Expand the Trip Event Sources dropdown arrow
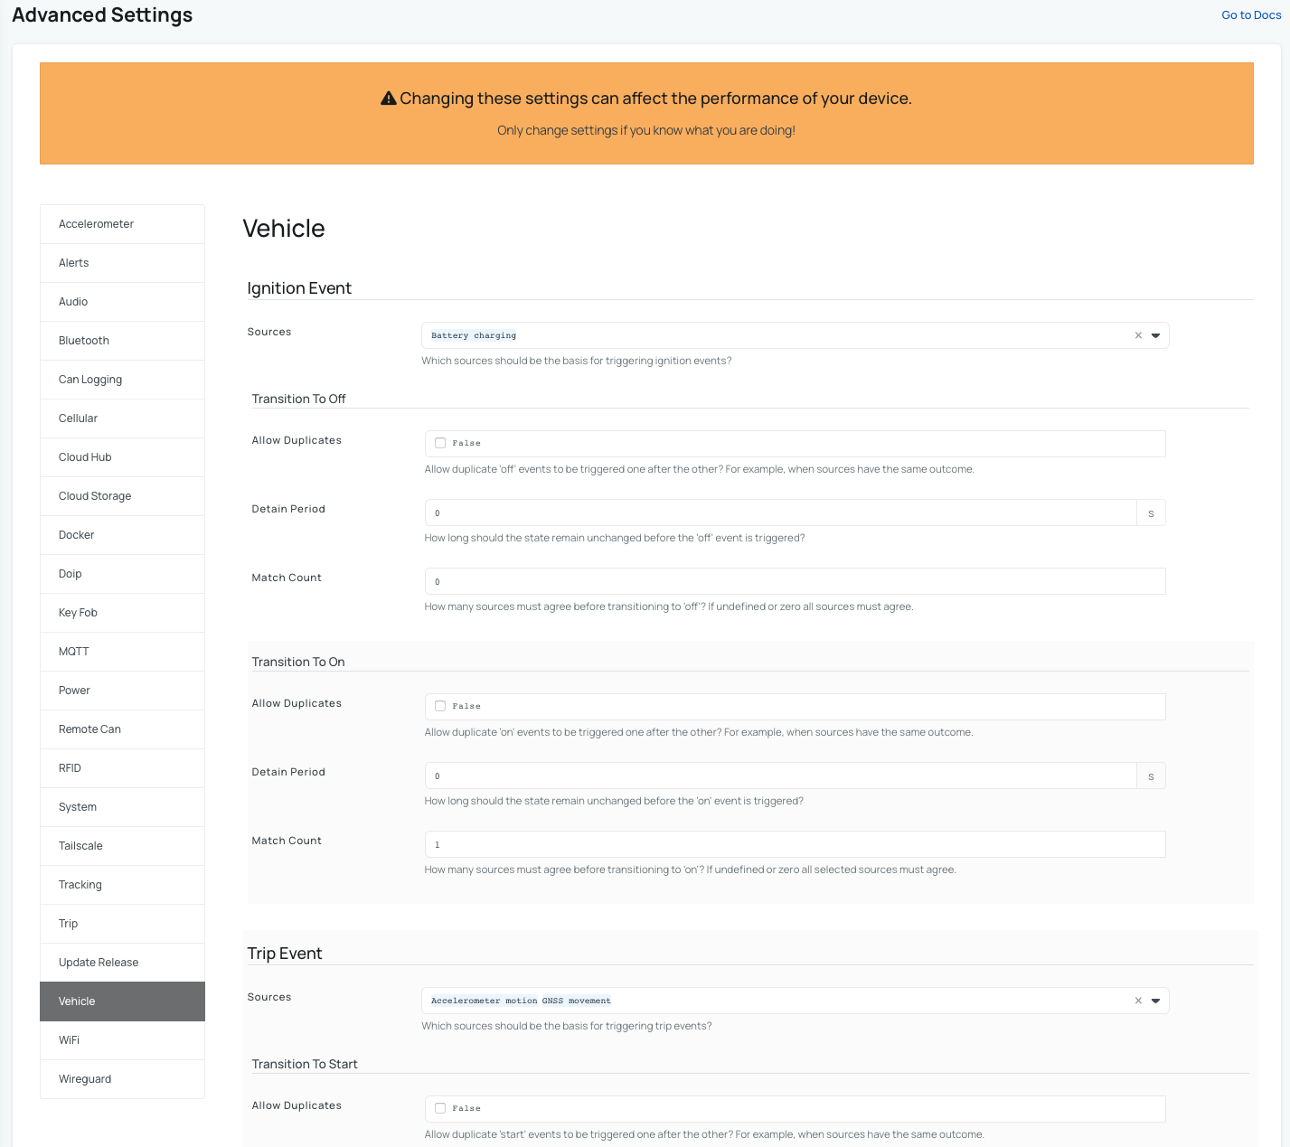This screenshot has width=1290, height=1147. 1155,1001
